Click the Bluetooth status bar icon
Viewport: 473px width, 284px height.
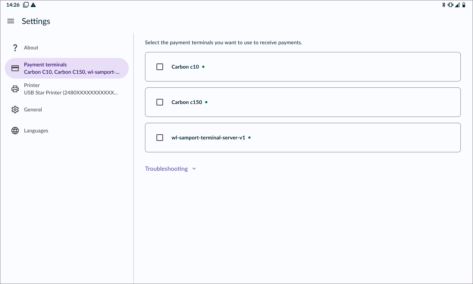444,5
